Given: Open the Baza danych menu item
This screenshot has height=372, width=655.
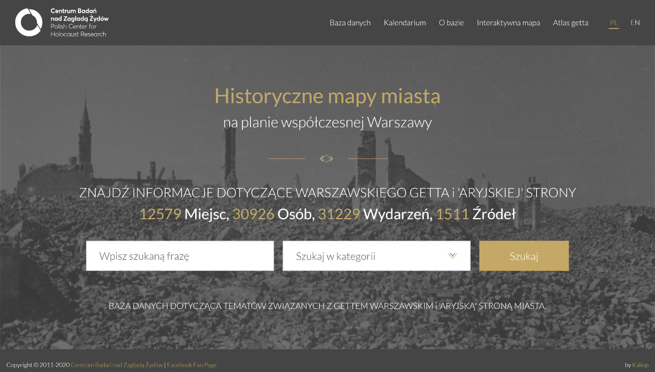Looking at the screenshot, I should click(x=350, y=23).
